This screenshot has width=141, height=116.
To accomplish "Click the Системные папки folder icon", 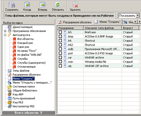I will click(x=10, y=86).
